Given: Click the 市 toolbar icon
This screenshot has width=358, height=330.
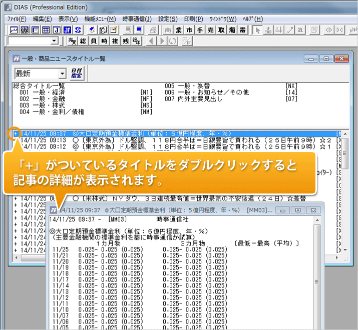Looking at the screenshot, I should tap(189, 30).
